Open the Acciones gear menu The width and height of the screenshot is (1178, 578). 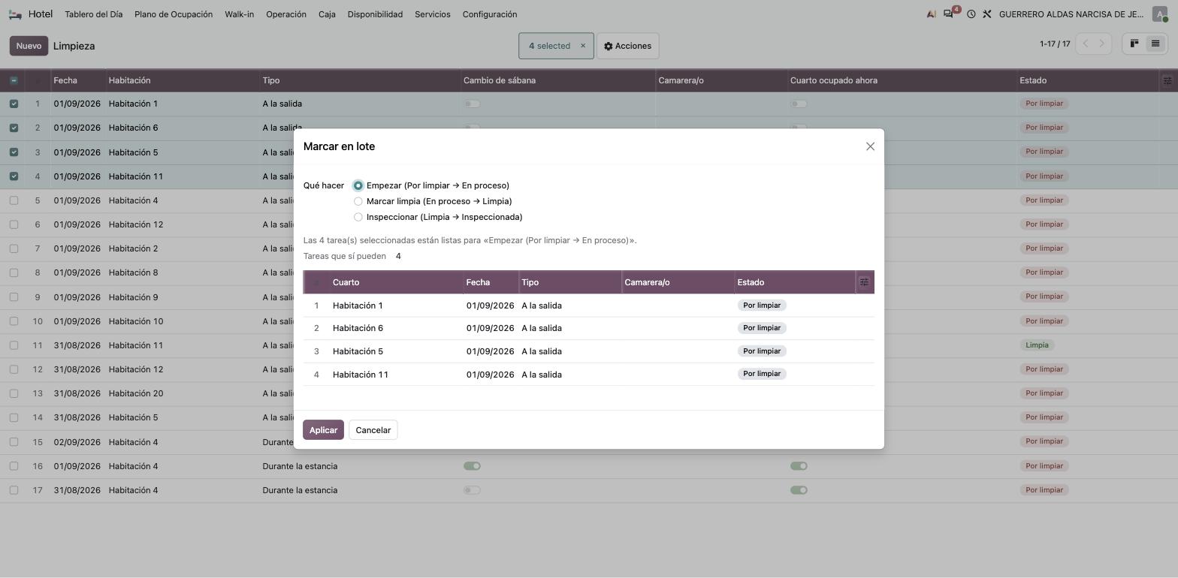[x=627, y=46]
